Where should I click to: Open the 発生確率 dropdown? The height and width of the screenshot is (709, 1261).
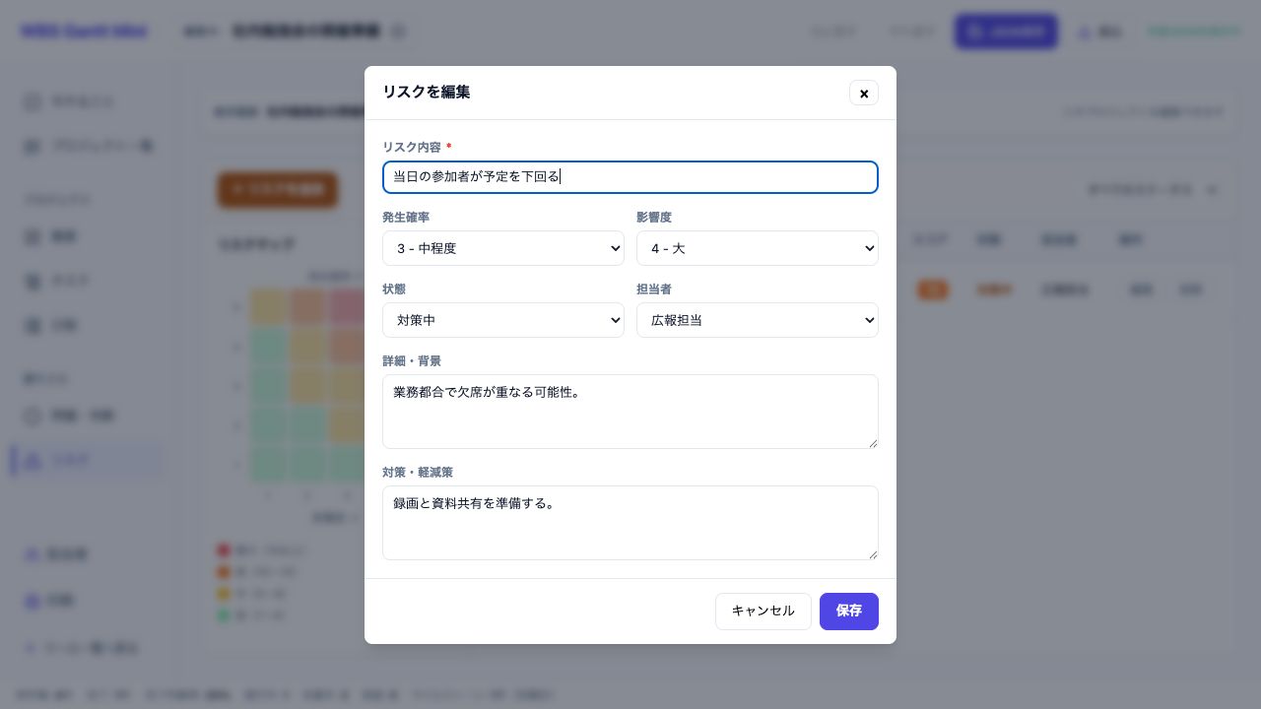pyautogui.click(x=503, y=248)
